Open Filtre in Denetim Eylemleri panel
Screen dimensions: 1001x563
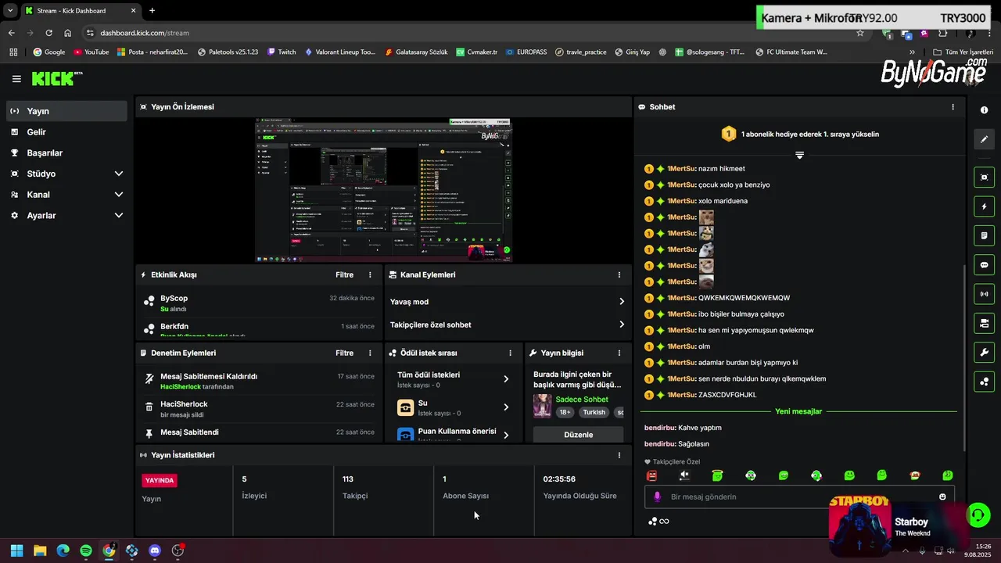coord(344,353)
